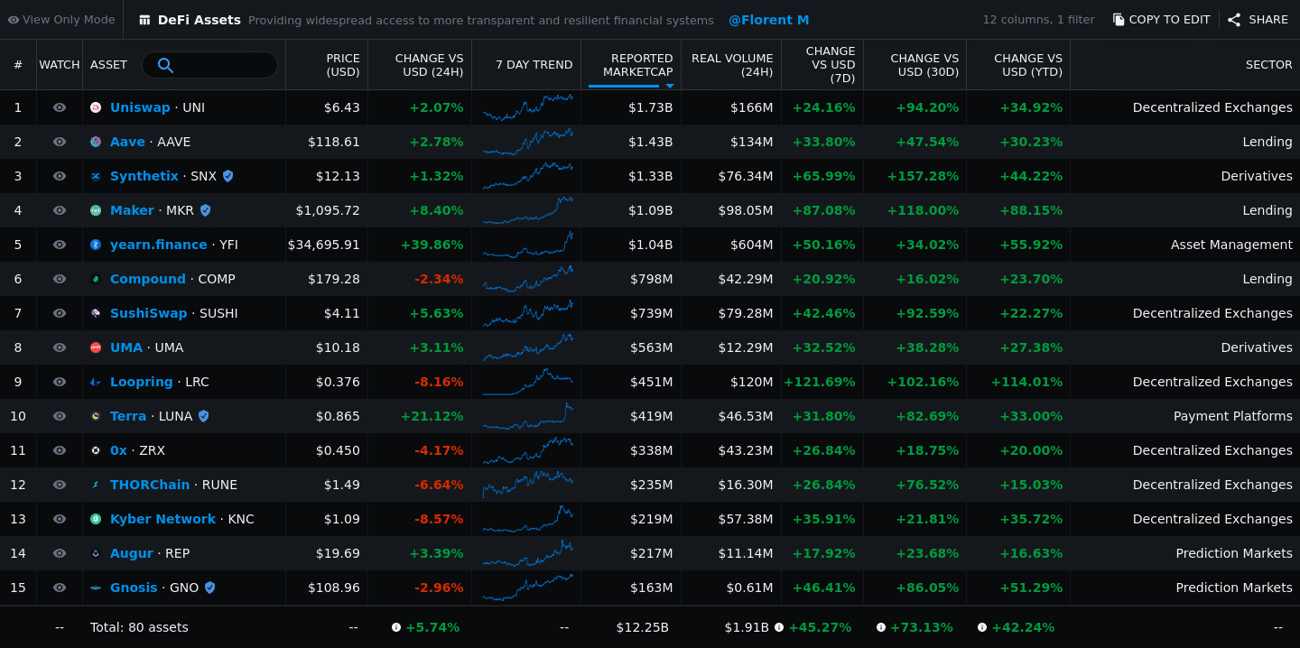Click the info icon beside +5.74% total
The height and width of the screenshot is (648, 1300).
tap(396, 627)
